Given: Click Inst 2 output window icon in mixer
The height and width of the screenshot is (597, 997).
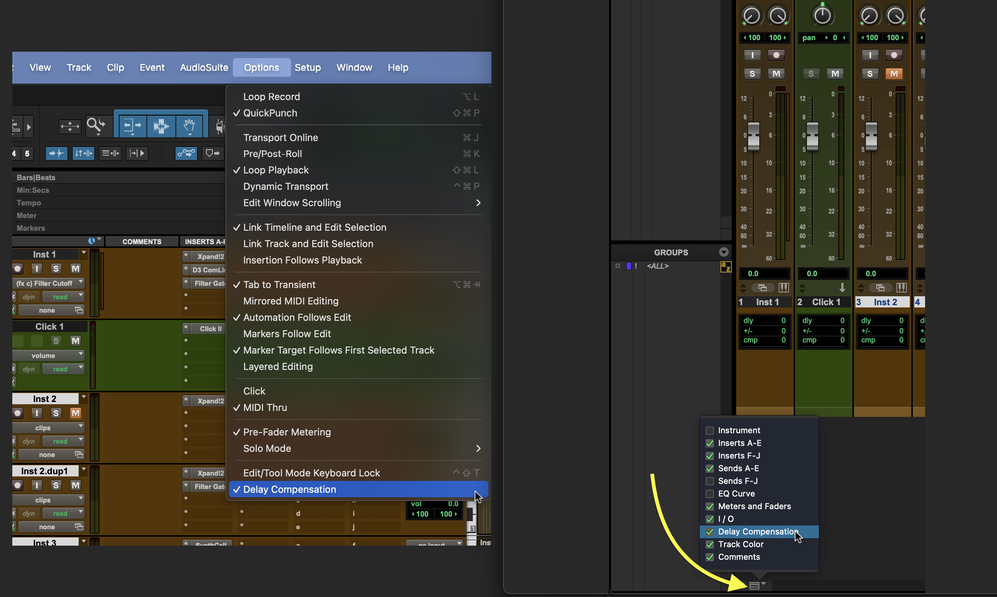Looking at the screenshot, I should [880, 288].
